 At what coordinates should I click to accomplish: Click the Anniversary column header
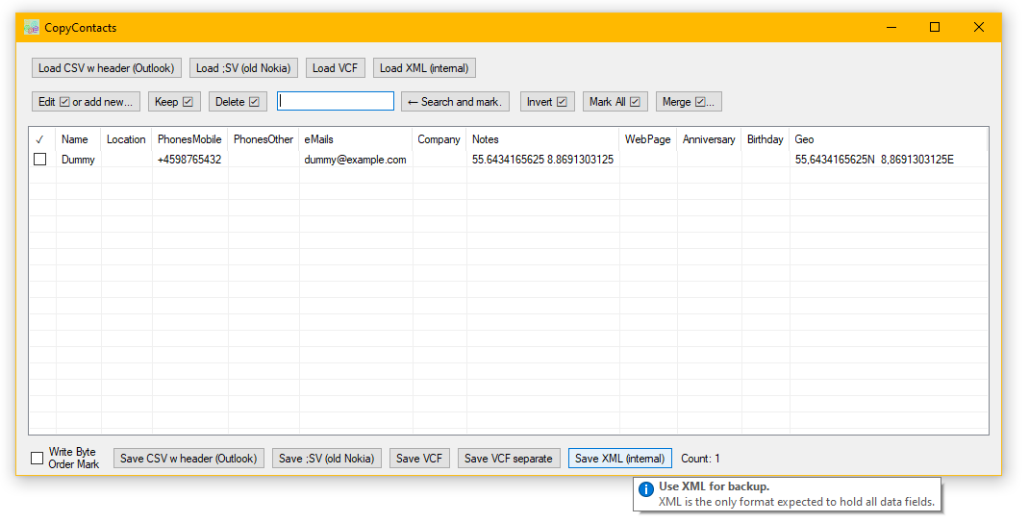709,139
